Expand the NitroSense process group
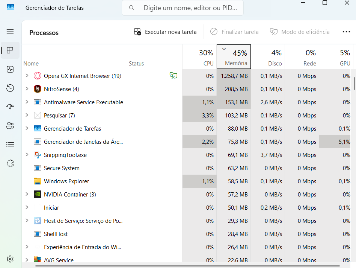 27,89
